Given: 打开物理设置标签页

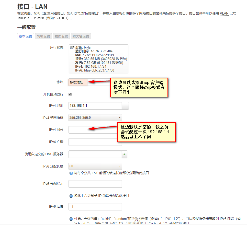Looking at the screenshot, I should coord(61,36).
